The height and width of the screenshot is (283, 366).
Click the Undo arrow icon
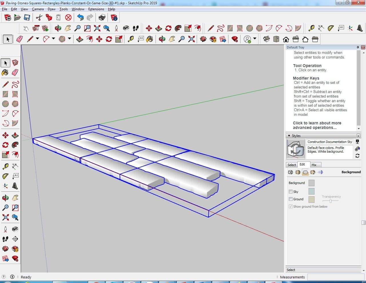click(80, 18)
